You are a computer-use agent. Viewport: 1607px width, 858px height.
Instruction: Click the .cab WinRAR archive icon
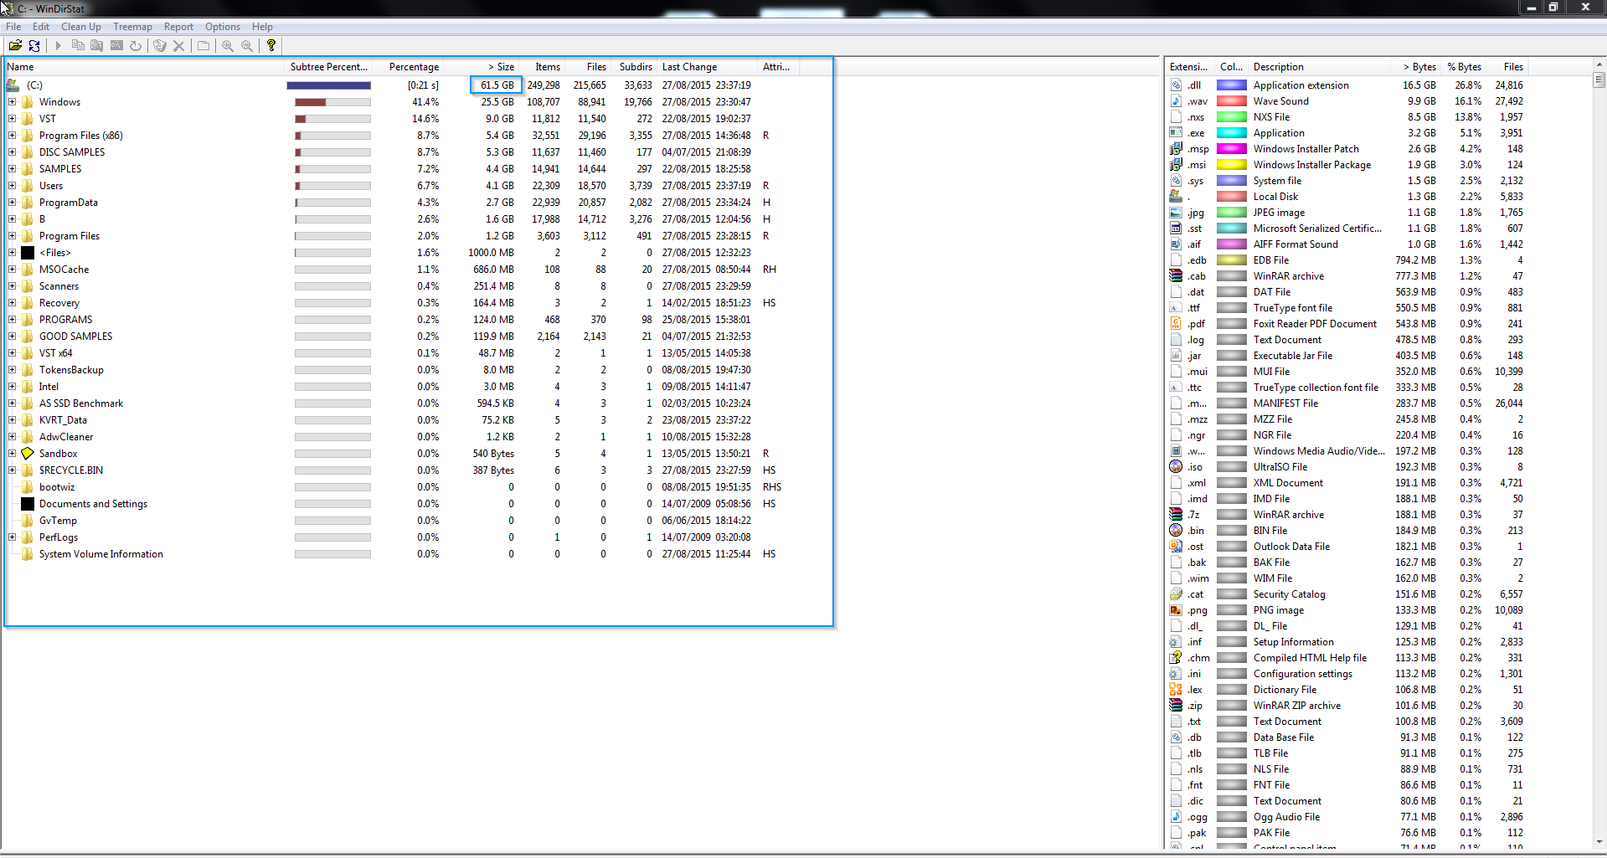pyautogui.click(x=1176, y=276)
